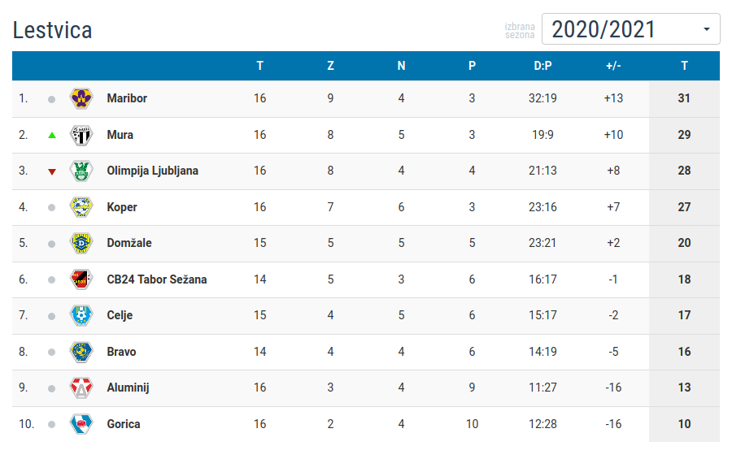Open the Olimpija Ljubljana team link
Image resolution: width=732 pixels, height=459 pixels.
coord(152,171)
